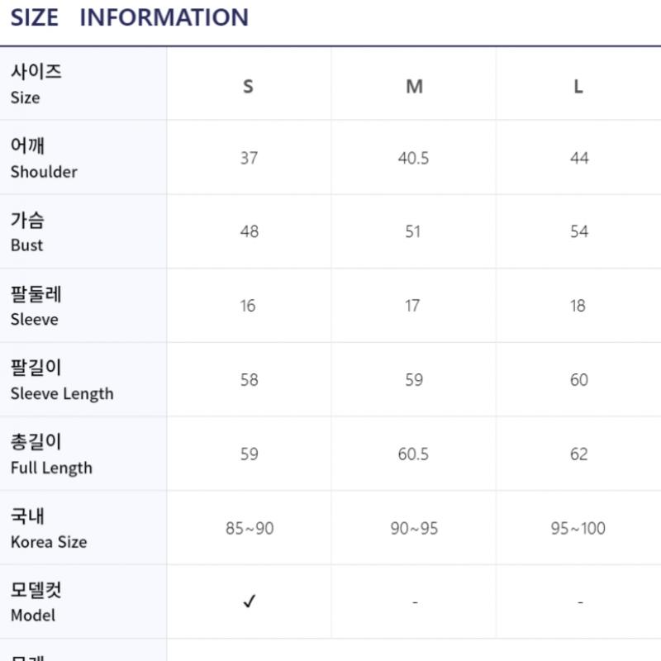The image size is (661, 661).
Task: Select the M size column header
Action: (x=414, y=86)
